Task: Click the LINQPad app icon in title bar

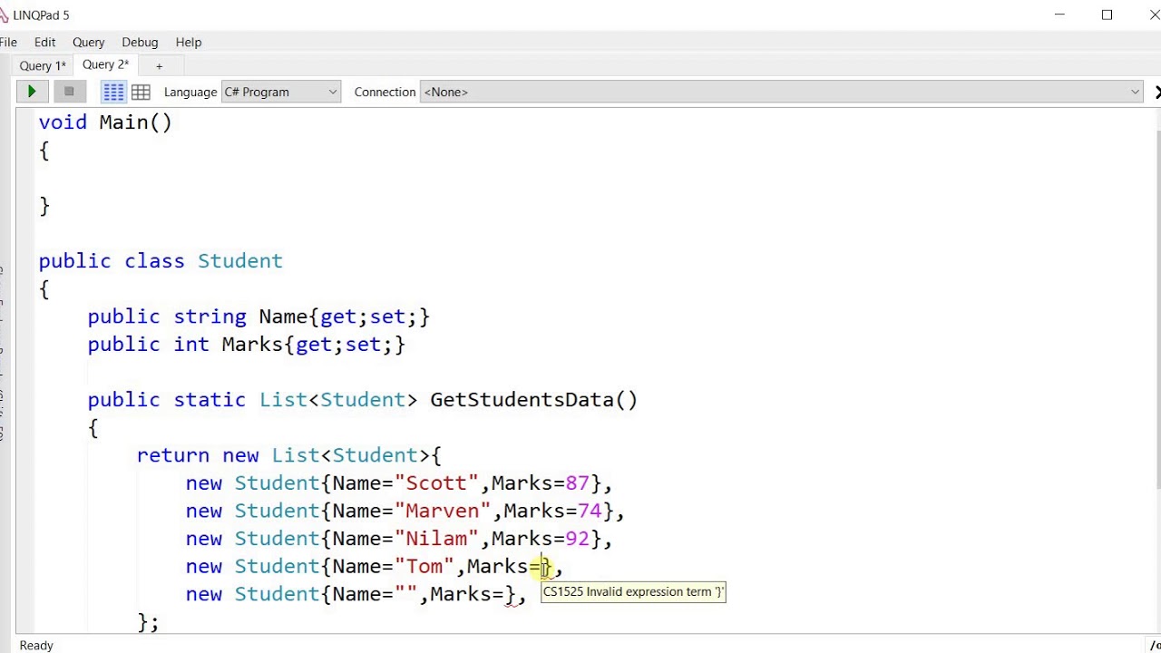Action: [4, 15]
